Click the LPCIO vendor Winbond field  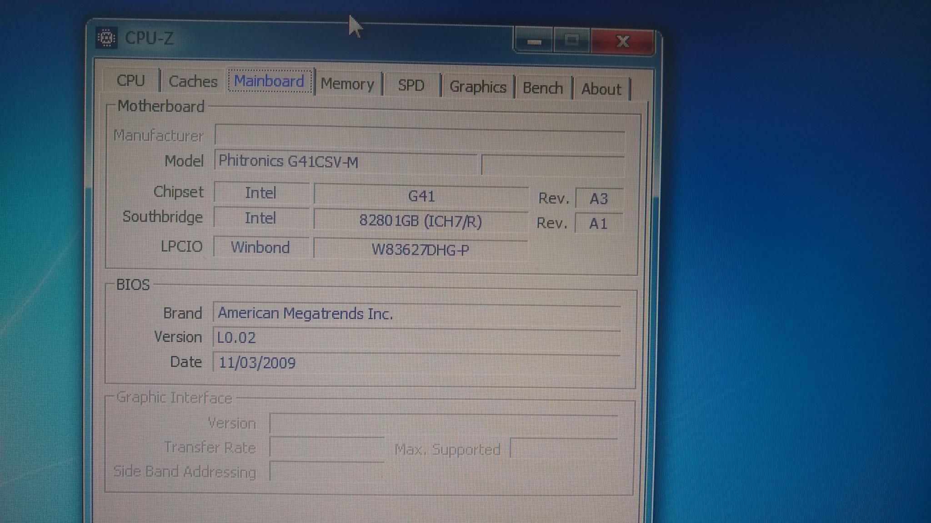(261, 247)
